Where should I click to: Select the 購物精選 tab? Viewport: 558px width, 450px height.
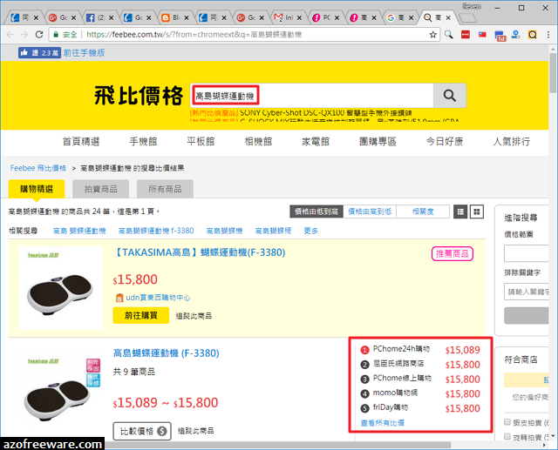(37, 189)
